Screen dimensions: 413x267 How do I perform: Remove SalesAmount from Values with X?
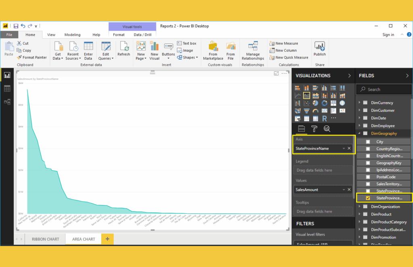click(x=349, y=190)
